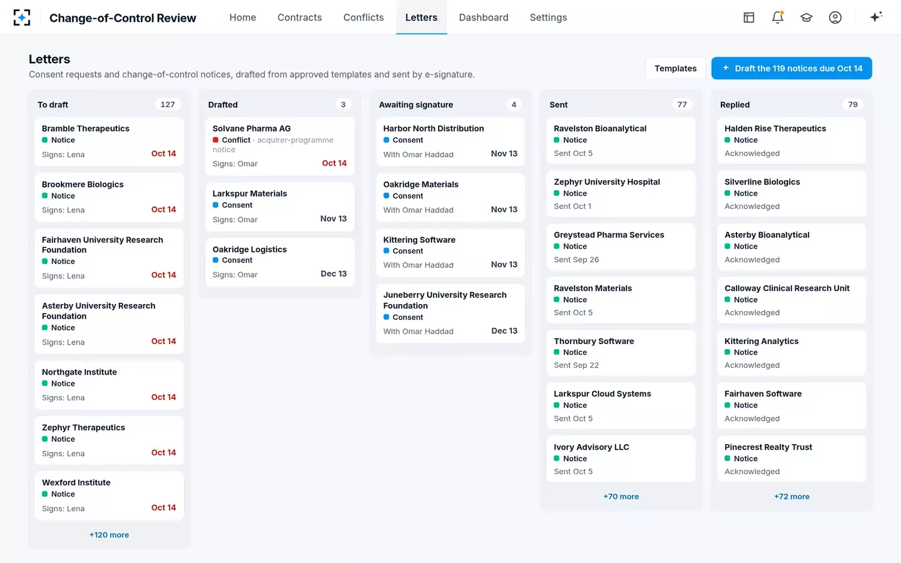The image size is (901, 563).
Task: Switch to the Contracts tab
Action: 300,18
